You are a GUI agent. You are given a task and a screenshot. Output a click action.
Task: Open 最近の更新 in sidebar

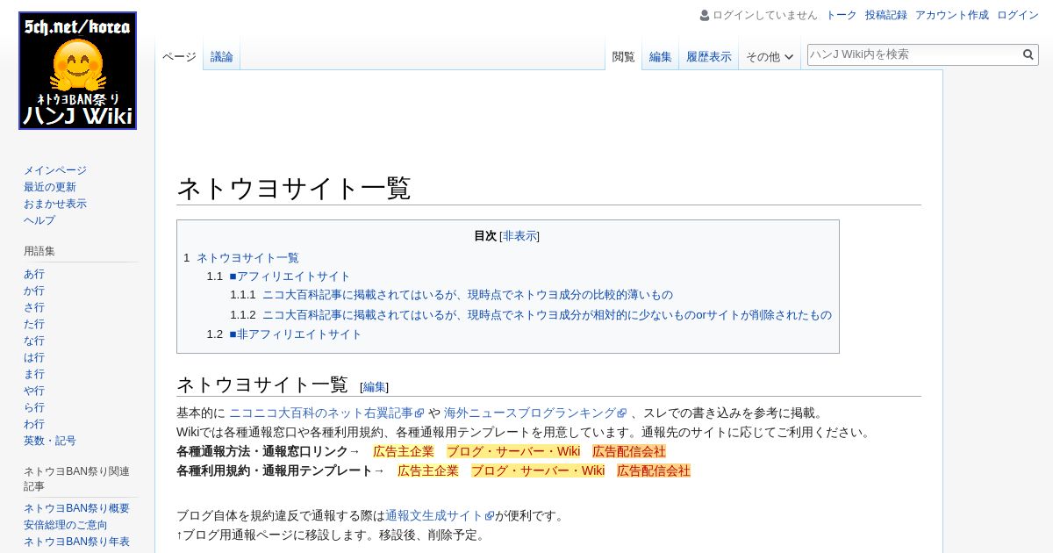[50, 187]
